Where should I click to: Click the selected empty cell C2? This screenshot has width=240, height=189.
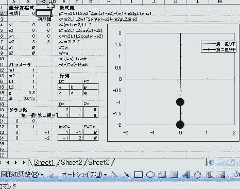(x=44, y=13)
